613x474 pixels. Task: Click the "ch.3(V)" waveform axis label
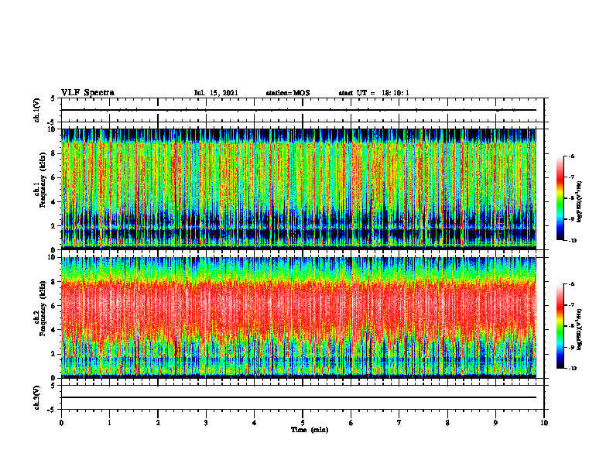click(37, 397)
